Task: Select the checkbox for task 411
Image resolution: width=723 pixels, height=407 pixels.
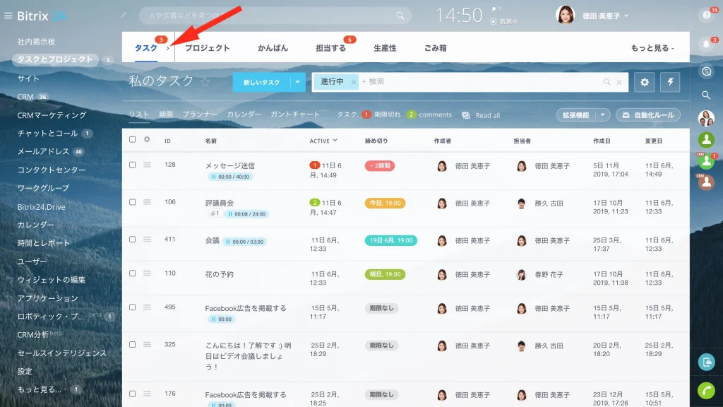Action: tap(132, 240)
